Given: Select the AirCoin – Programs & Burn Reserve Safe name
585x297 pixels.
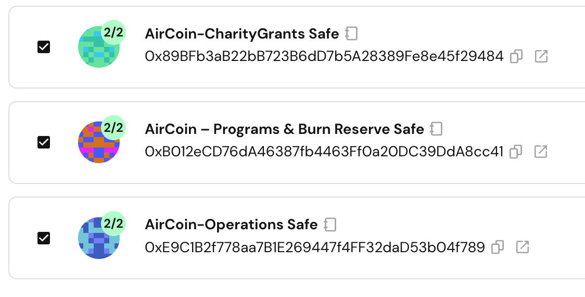Looking at the screenshot, I should coord(284,129).
